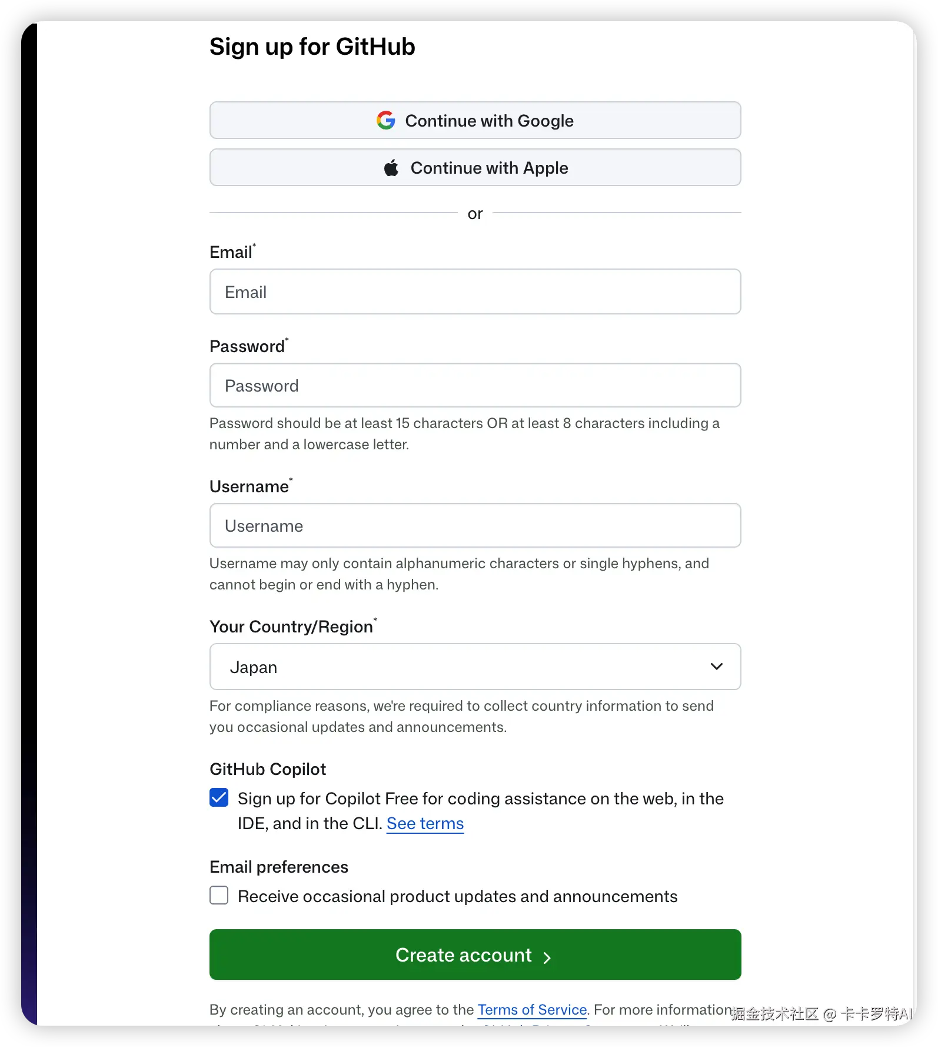Click the Country/Region chevron arrow
938x1047 pixels.
pyautogui.click(x=716, y=667)
